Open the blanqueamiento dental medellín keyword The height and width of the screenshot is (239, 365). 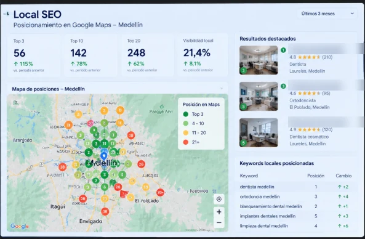pyautogui.click(x=271, y=206)
